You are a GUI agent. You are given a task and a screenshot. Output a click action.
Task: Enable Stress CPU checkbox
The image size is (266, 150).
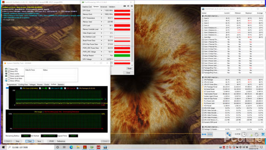point(9,69)
